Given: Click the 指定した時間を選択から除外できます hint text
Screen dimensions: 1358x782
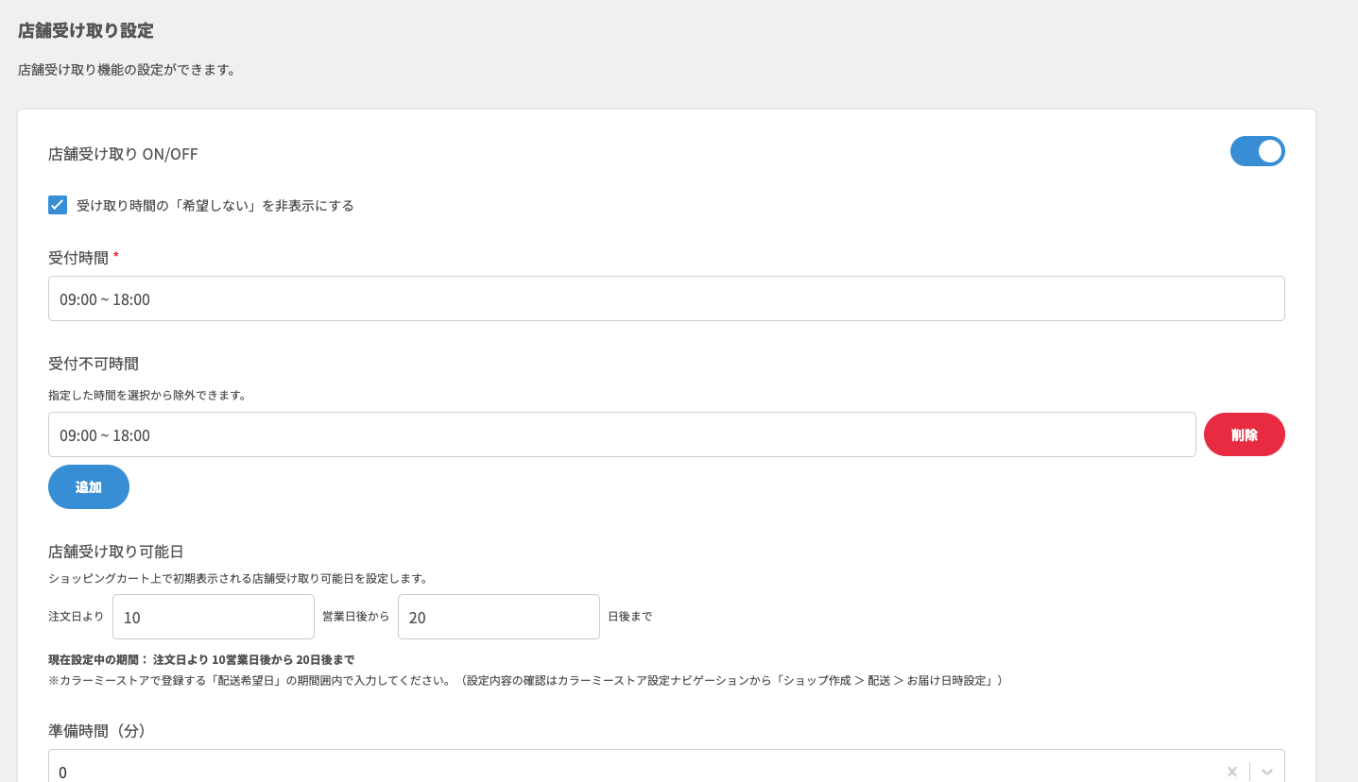Looking at the screenshot, I should (x=147, y=396).
